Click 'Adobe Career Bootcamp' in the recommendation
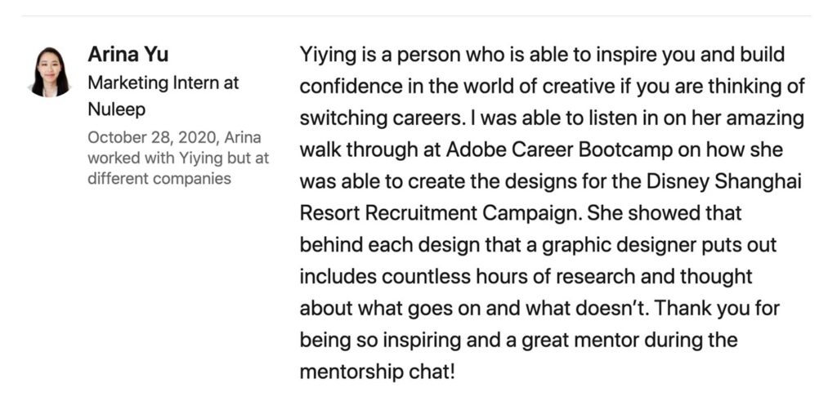 click(x=559, y=149)
